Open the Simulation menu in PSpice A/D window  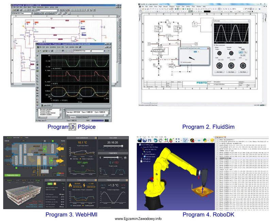[x=53, y=47]
